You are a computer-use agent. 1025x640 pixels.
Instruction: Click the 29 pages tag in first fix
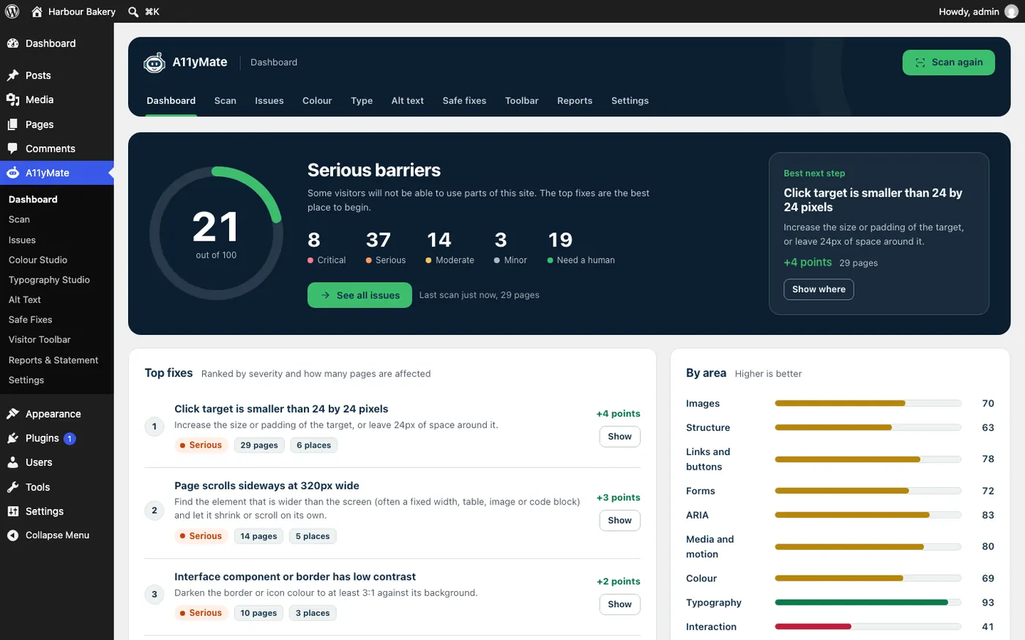259,445
